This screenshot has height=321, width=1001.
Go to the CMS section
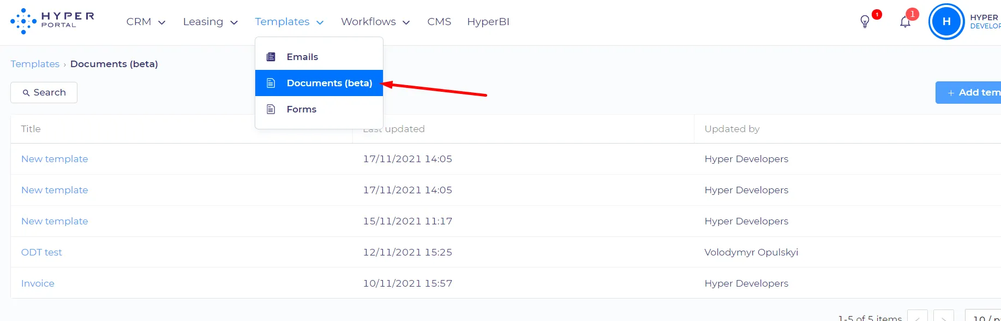click(439, 22)
